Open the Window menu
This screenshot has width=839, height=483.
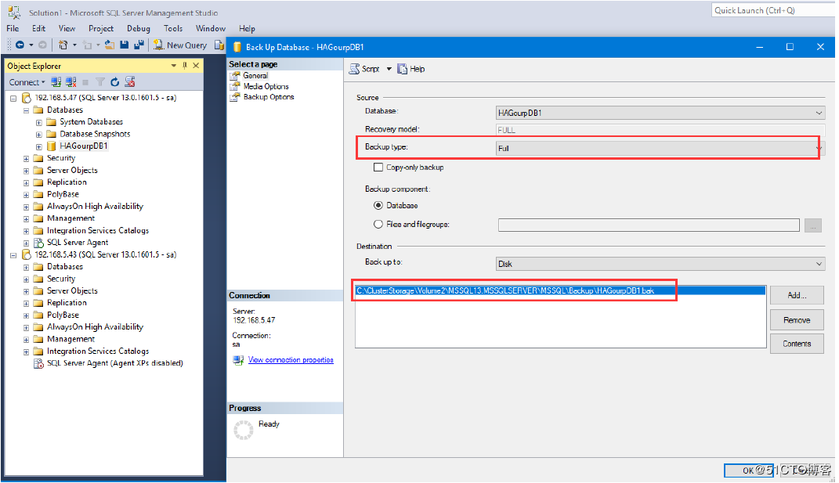point(210,28)
